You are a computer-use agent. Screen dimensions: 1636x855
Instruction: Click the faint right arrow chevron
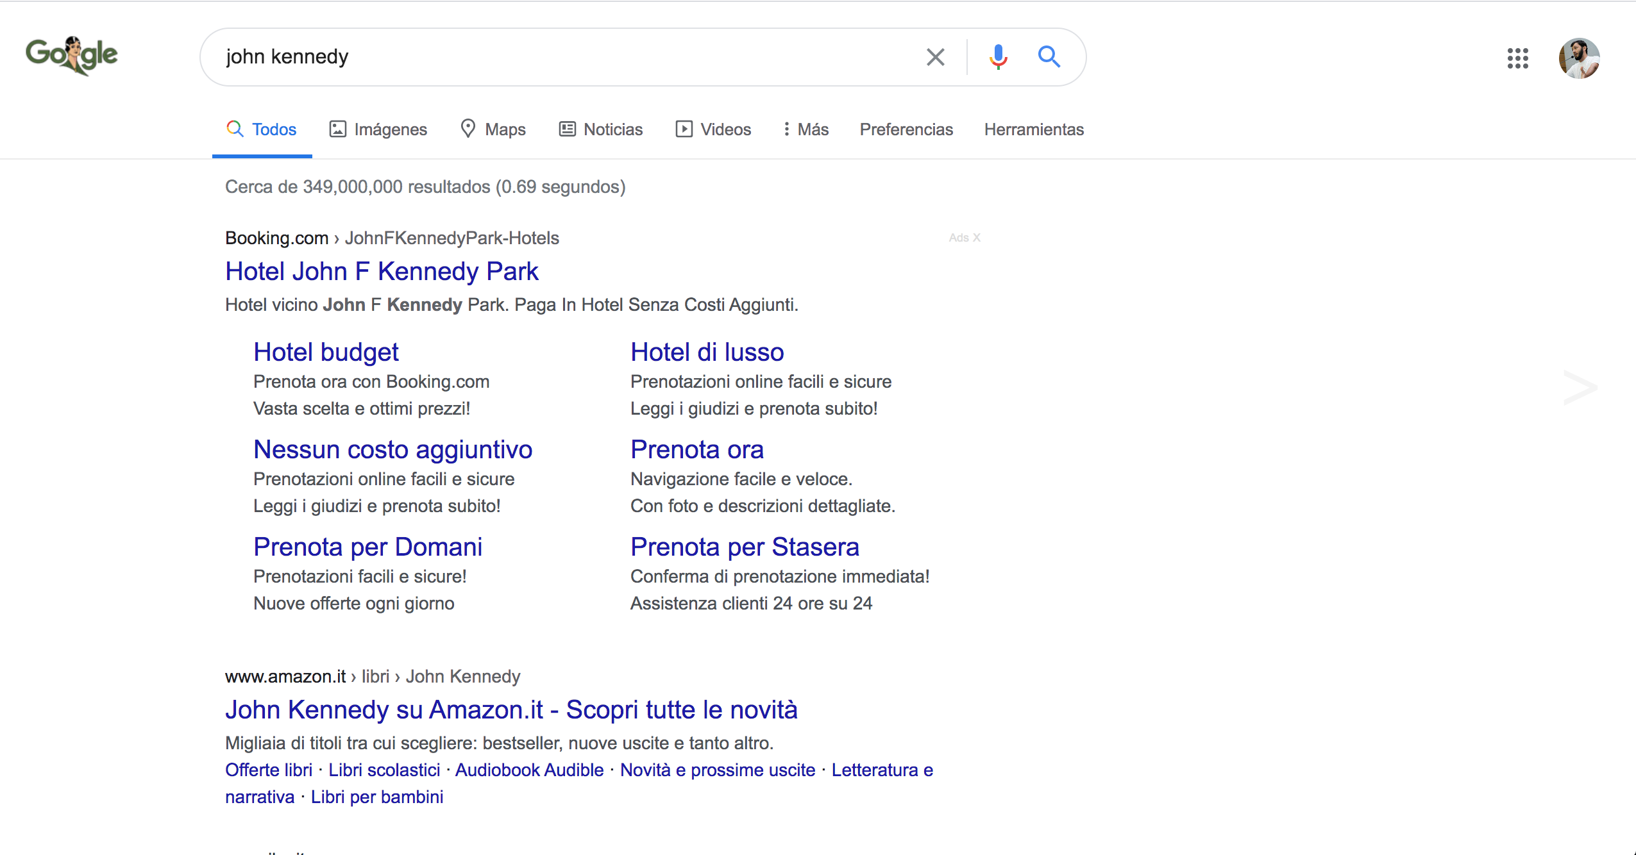pyautogui.click(x=1580, y=387)
